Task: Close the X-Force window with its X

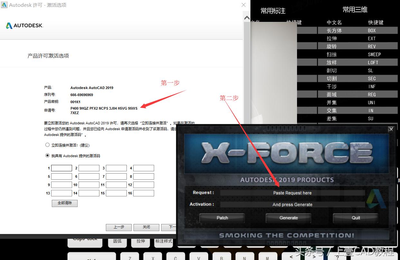Action: 391,129
